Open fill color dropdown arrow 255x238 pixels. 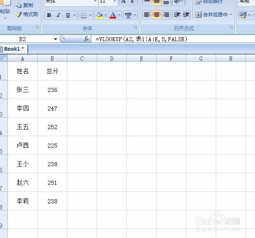click(105, 15)
